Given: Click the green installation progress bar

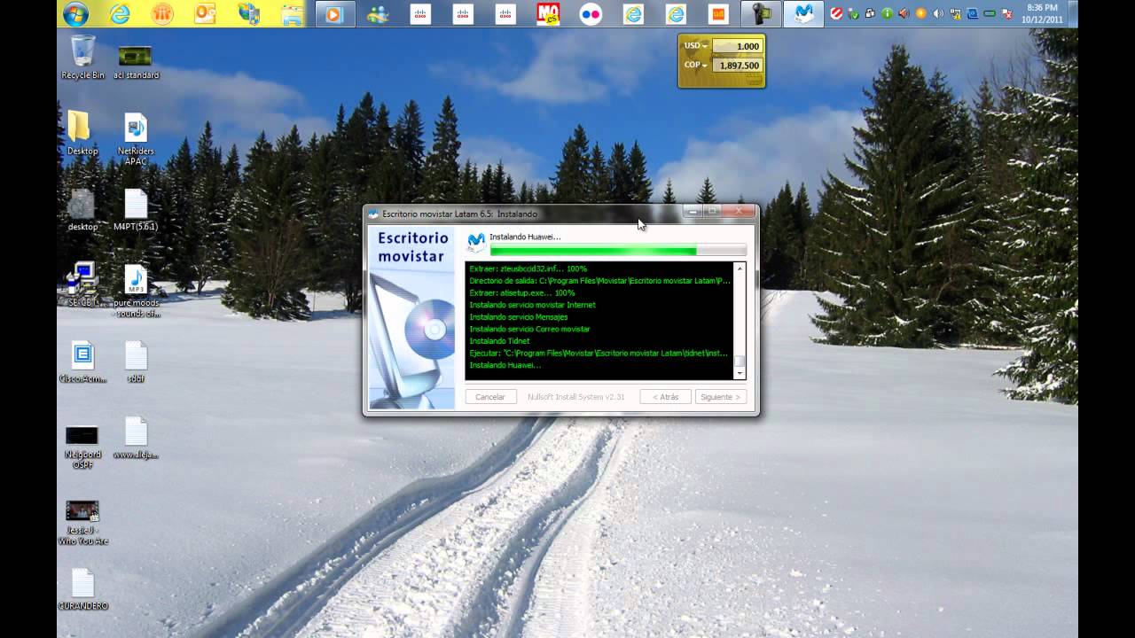Looking at the screenshot, I should (618, 251).
